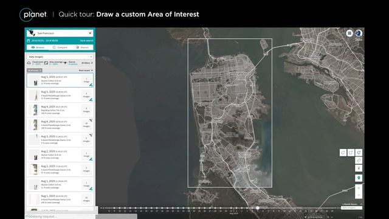Click the image count on Aug 4 RapidEye row
This screenshot has height=219, width=389.
point(86,110)
